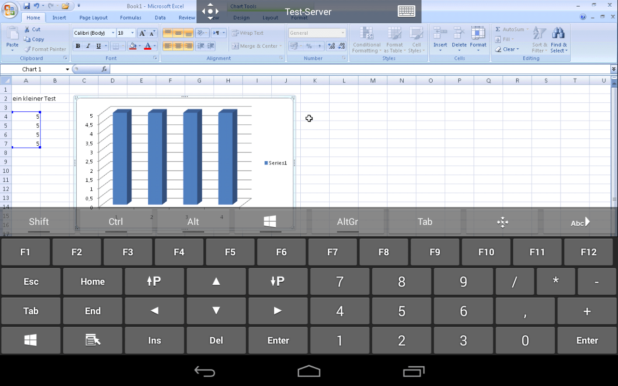Image resolution: width=618 pixels, height=386 pixels.
Task: Decrease the indent in Alignment group
Action: (x=201, y=46)
